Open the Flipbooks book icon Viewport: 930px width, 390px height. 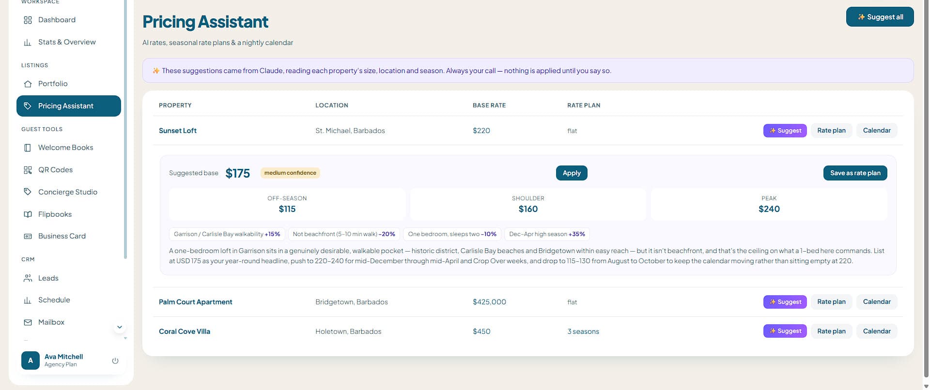(x=28, y=214)
